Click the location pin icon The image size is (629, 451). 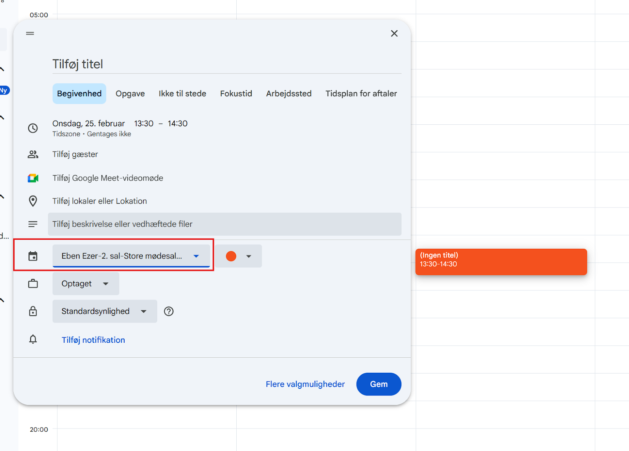(33, 201)
